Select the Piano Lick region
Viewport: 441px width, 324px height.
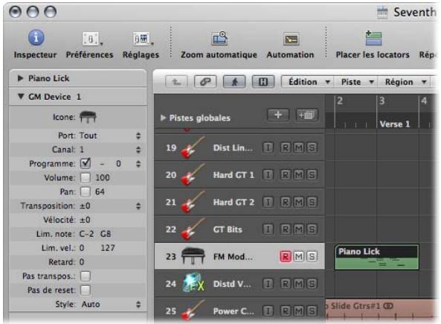coord(376,257)
